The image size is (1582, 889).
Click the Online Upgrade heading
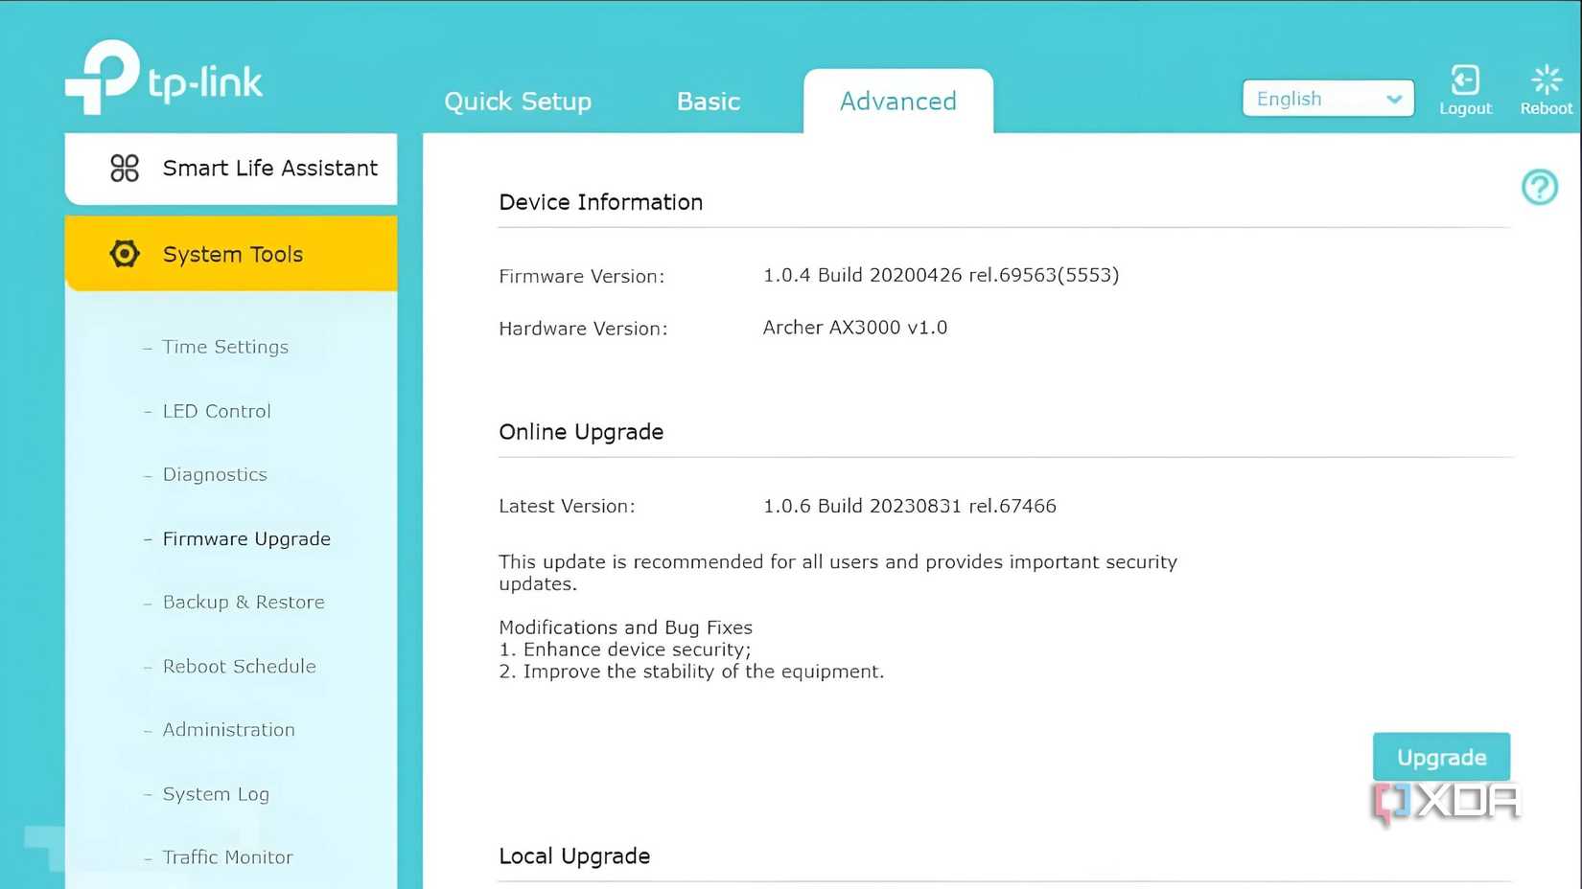coord(581,432)
